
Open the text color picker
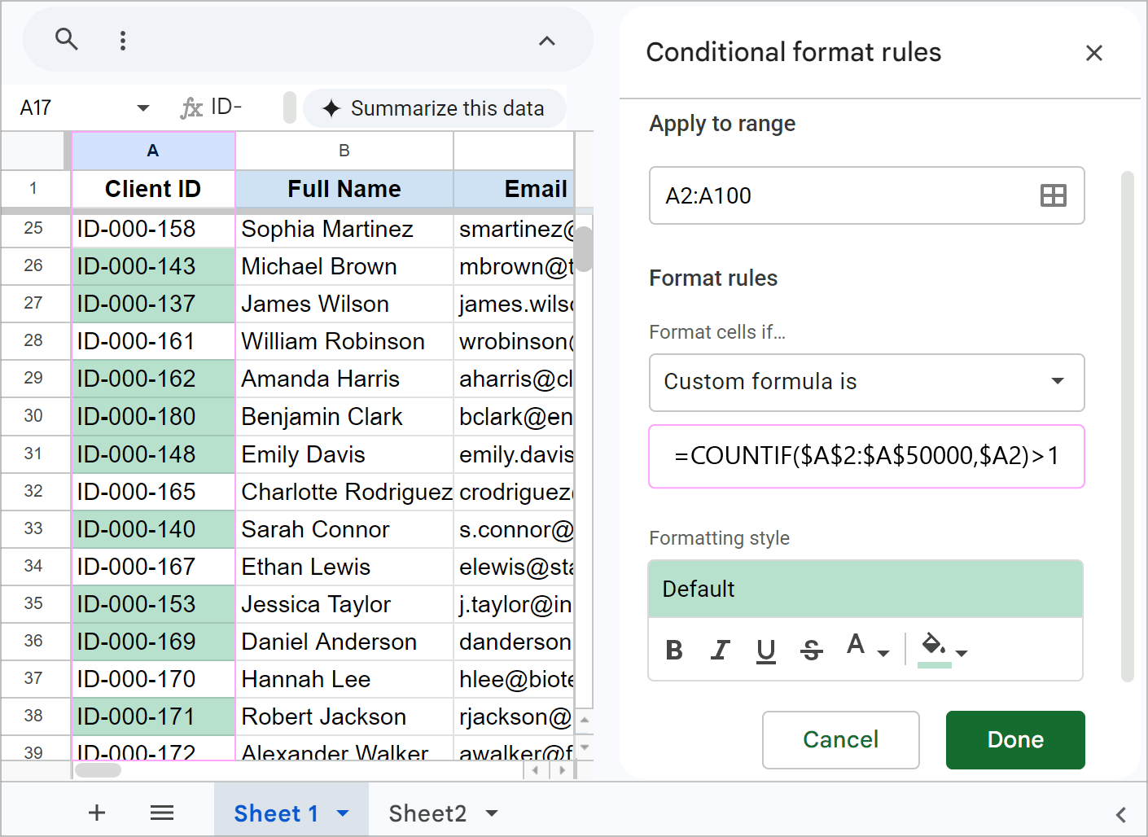click(865, 647)
